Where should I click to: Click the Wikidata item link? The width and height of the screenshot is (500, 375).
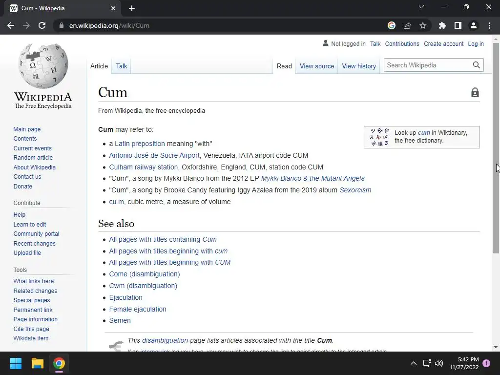[x=31, y=338]
